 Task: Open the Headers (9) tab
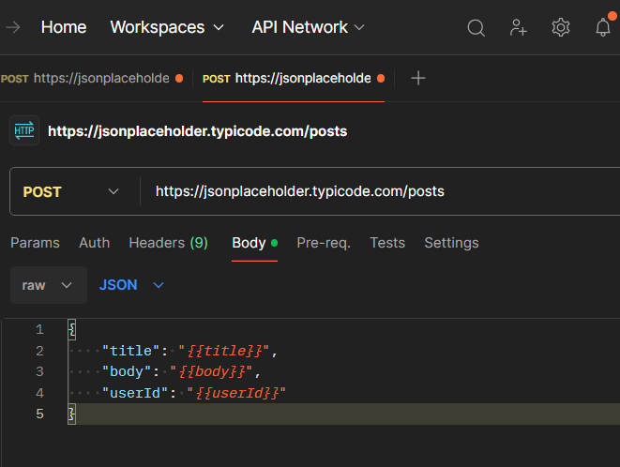click(x=168, y=243)
